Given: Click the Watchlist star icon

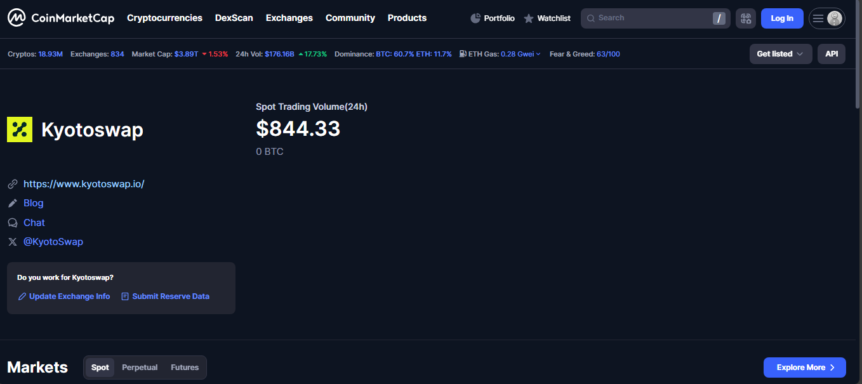Looking at the screenshot, I should point(529,18).
